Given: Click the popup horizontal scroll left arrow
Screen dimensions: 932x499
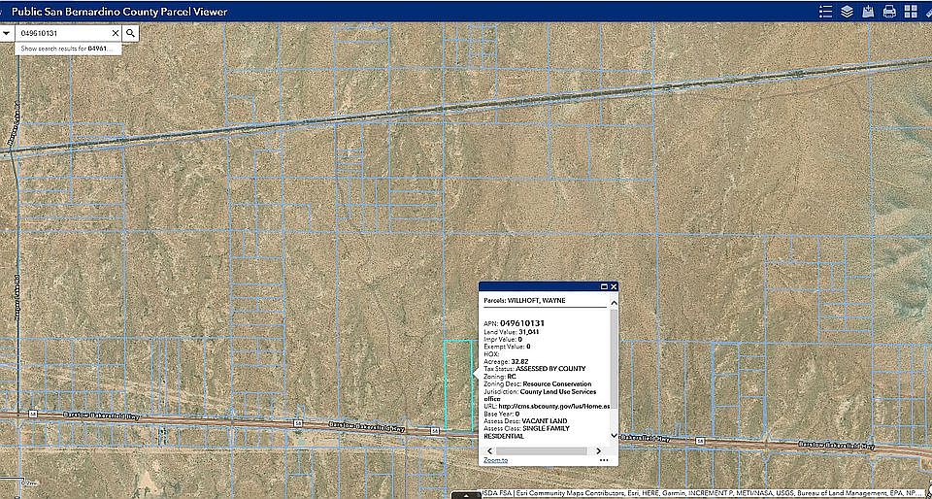Looking at the screenshot, I should point(488,450).
